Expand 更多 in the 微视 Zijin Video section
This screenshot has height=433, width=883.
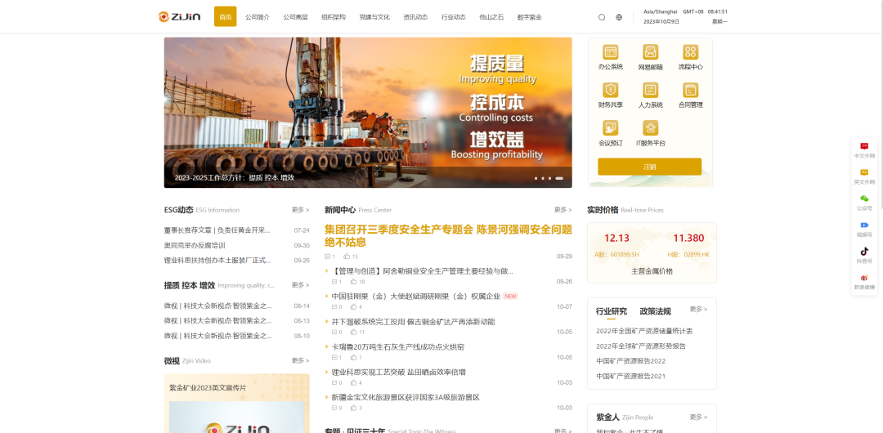(x=300, y=360)
